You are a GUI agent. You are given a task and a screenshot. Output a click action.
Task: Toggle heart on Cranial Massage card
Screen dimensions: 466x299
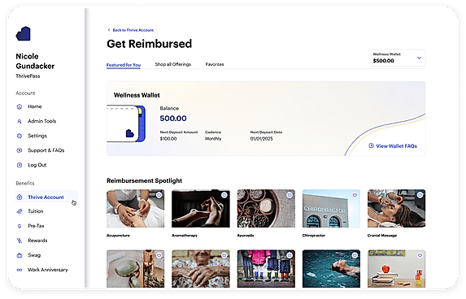tap(420, 195)
